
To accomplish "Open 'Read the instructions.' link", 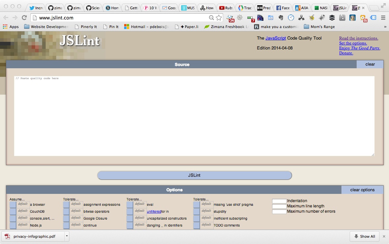I will [x=359, y=38].
